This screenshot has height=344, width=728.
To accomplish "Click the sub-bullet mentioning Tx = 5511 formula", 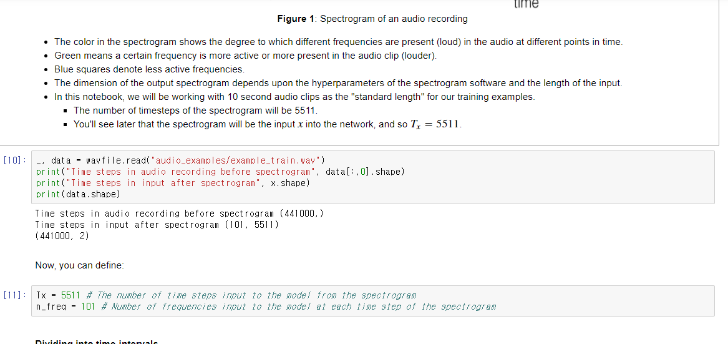I will [x=268, y=125].
